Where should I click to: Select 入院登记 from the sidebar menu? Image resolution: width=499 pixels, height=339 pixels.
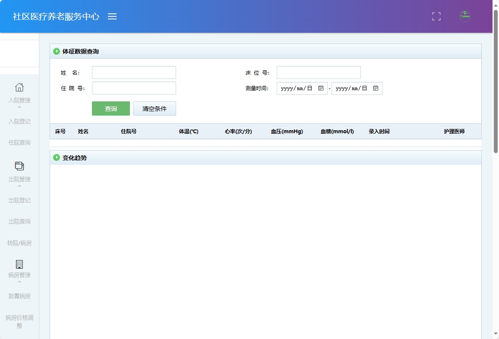point(19,121)
